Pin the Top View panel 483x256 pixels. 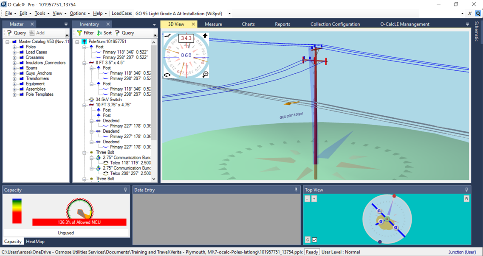466,189
